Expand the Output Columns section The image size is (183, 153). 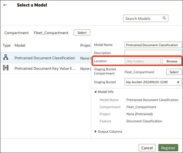(x=95, y=131)
